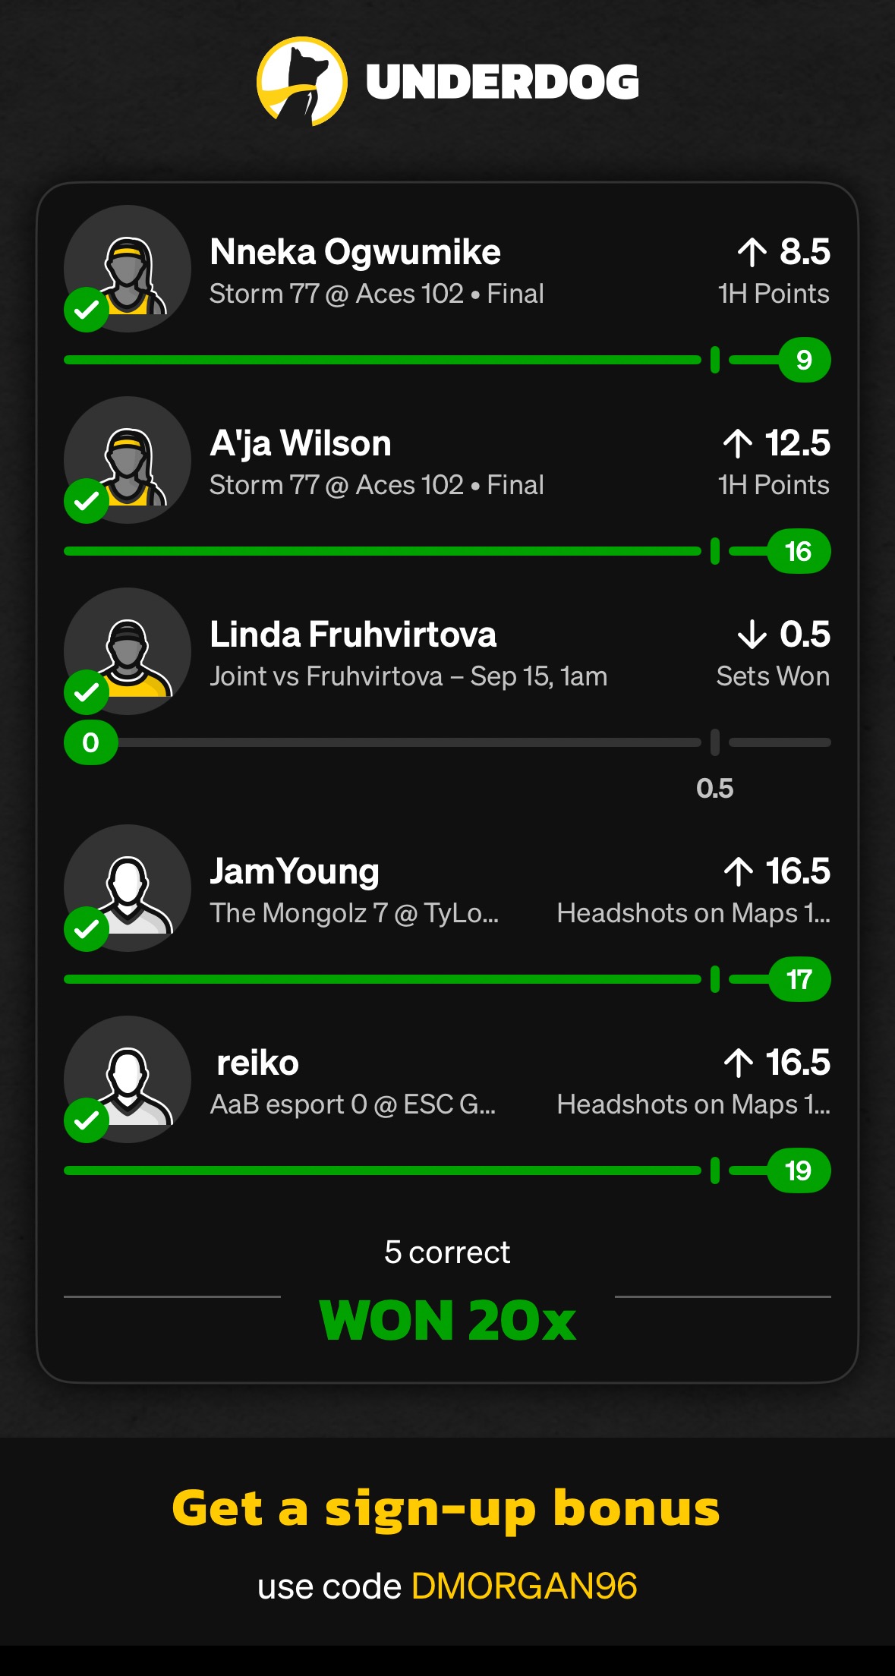Screen dimensions: 895x1676
Task: Click the 'WON 20x' result text
Action: 447,1321
